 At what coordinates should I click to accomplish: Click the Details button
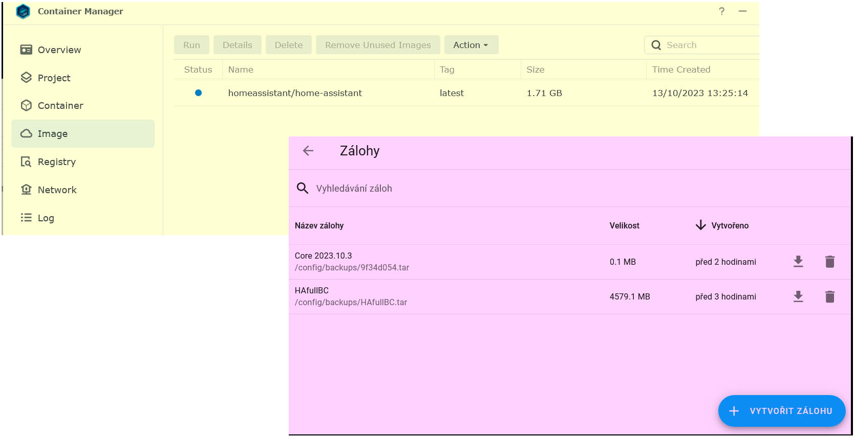point(237,45)
